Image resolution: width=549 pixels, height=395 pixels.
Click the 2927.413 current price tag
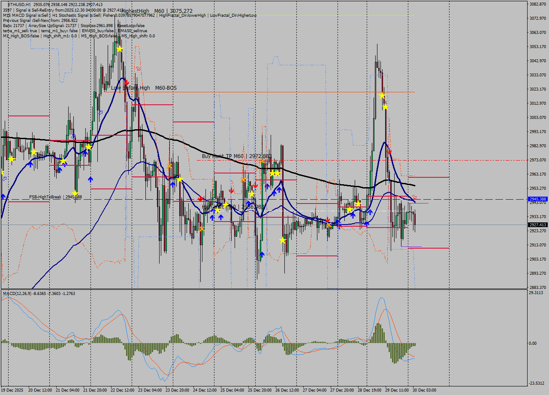538,224
